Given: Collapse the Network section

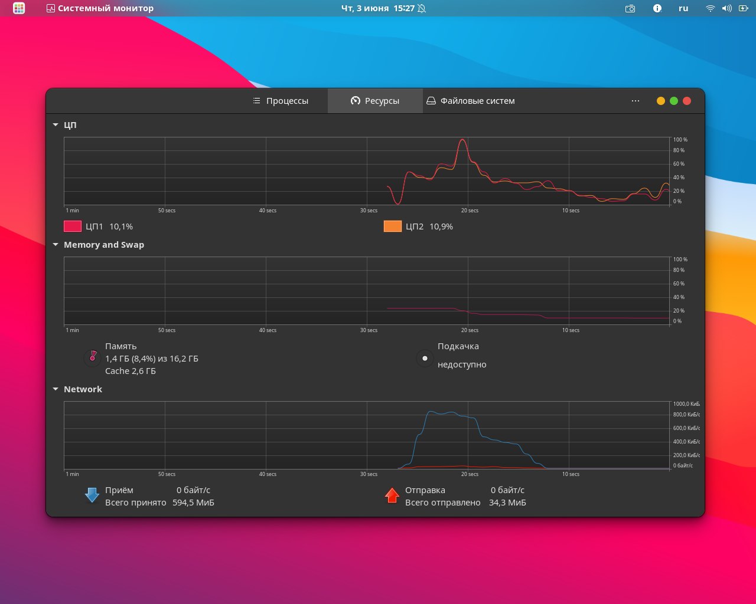Looking at the screenshot, I should click(x=56, y=389).
